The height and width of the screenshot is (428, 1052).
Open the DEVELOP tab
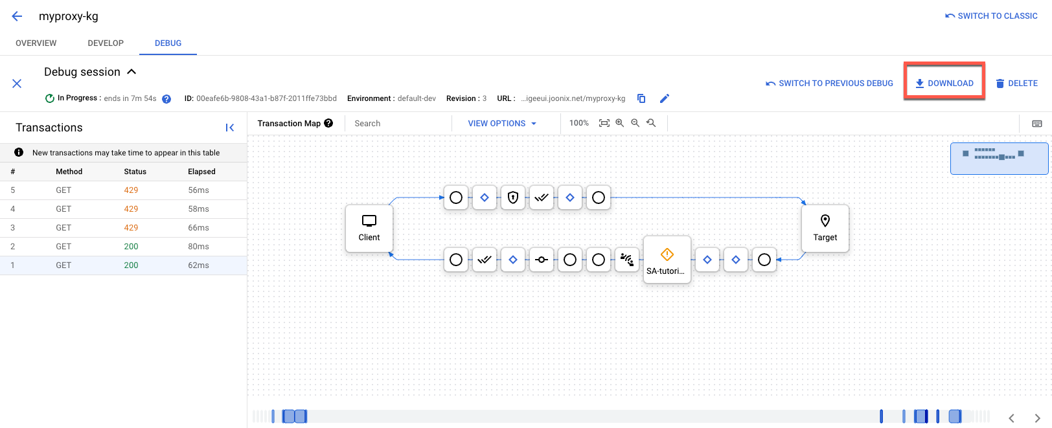(x=106, y=43)
